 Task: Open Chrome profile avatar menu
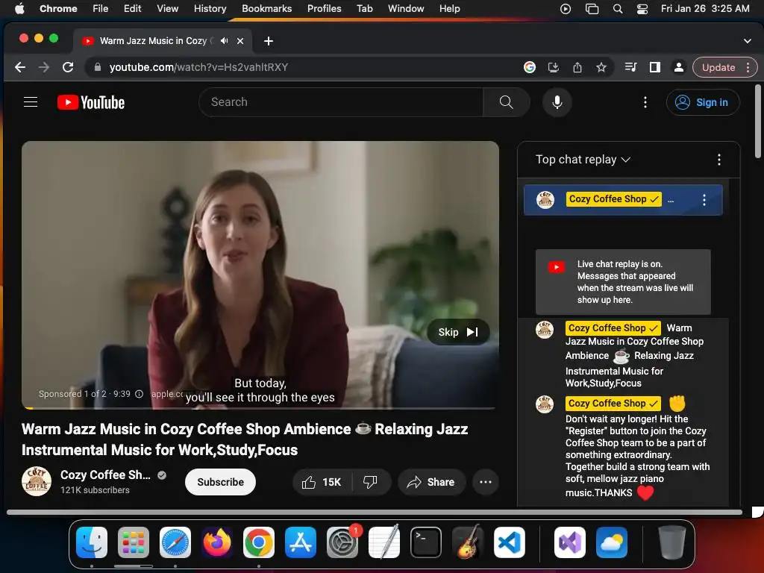pos(678,67)
